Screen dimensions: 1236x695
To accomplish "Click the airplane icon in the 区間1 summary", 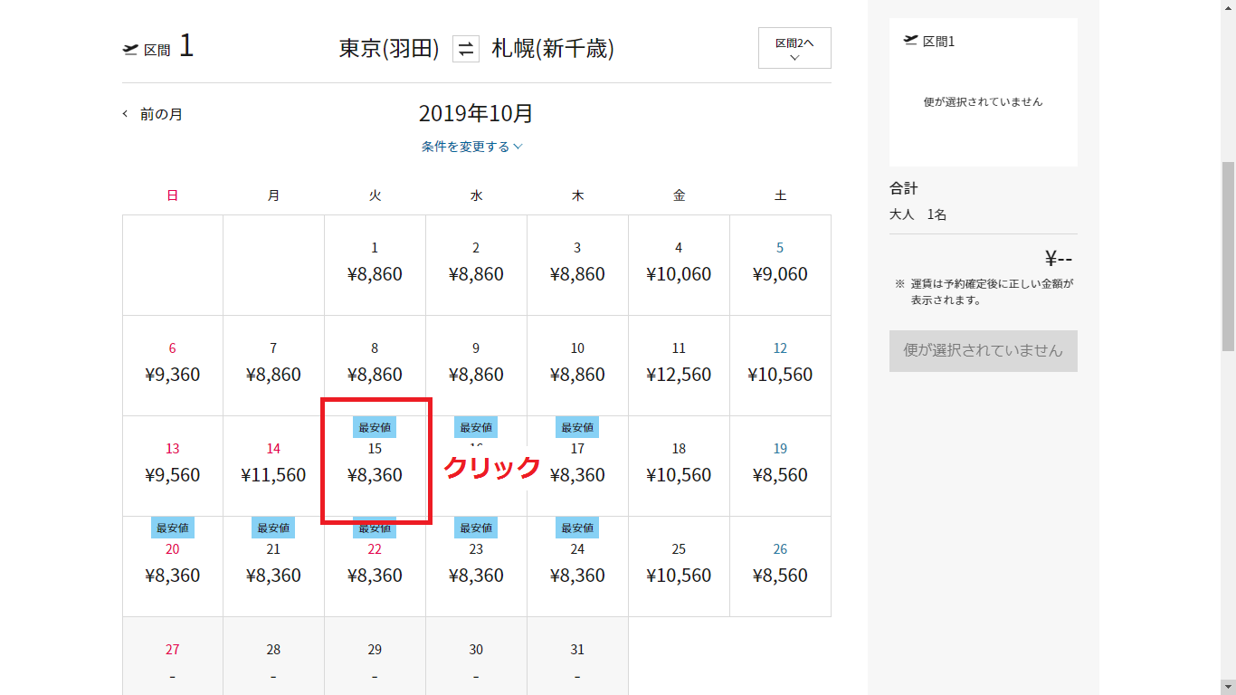I will pyautogui.click(x=910, y=41).
